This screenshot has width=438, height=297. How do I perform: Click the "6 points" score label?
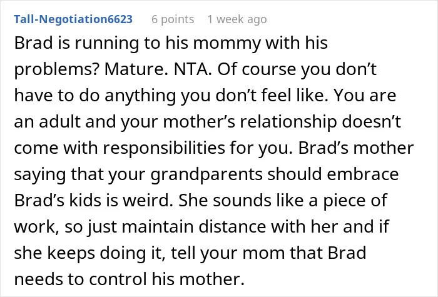pyautogui.click(x=173, y=19)
